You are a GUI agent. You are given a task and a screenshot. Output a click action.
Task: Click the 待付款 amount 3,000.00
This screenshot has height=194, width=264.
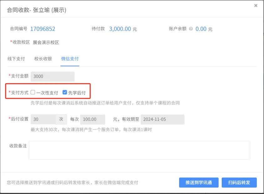coord(120,29)
